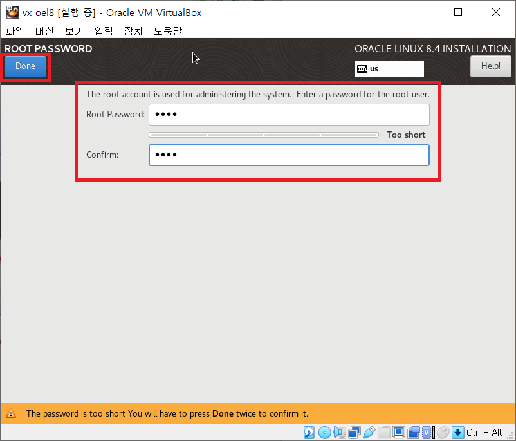
Task: Open the 머신 menu
Action: [44, 31]
